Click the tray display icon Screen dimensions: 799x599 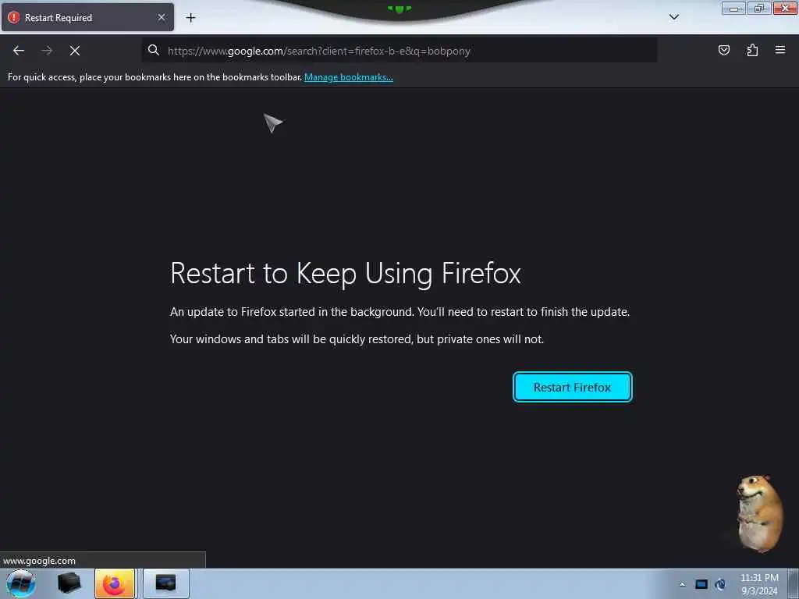pos(701,584)
